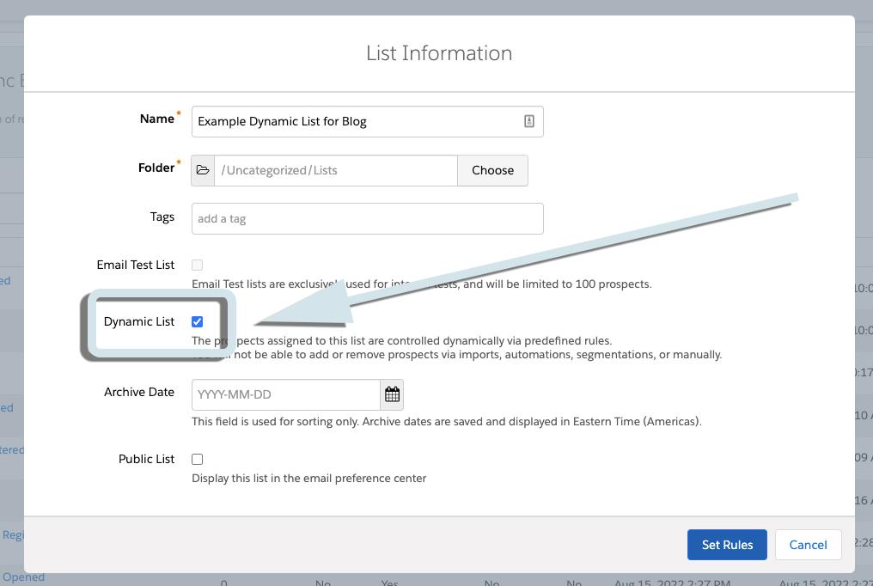Click the open folder icon beside the path

[203, 170]
